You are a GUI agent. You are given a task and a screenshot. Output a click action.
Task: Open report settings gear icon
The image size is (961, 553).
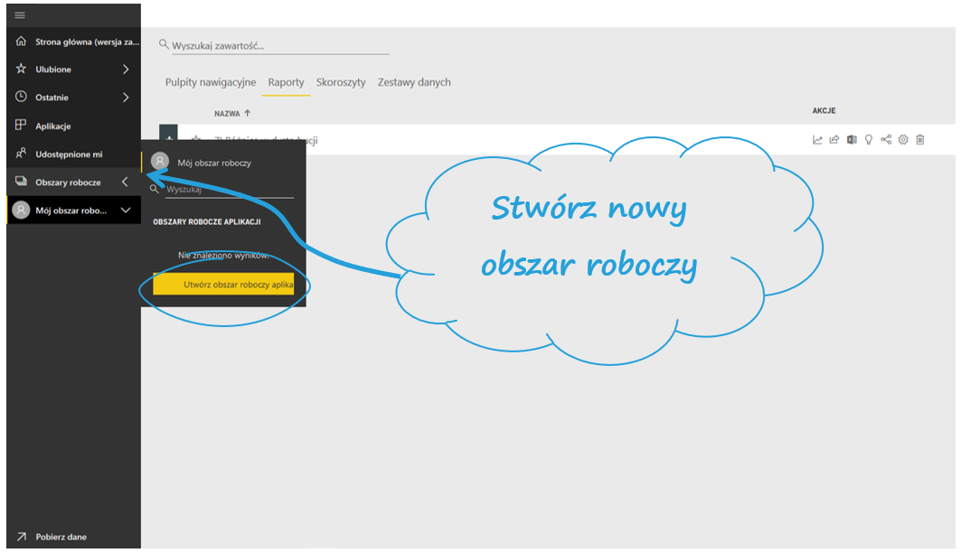point(903,140)
